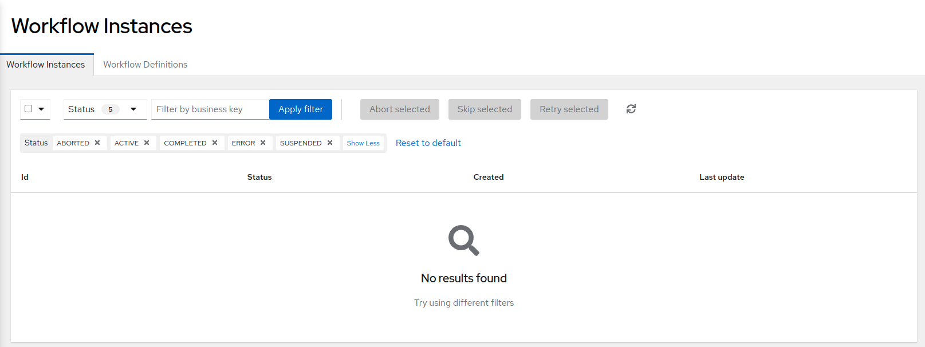Click the magnifying glass empty-state icon
Image resolution: width=925 pixels, height=347 pixels.
[x=463, y=240]
